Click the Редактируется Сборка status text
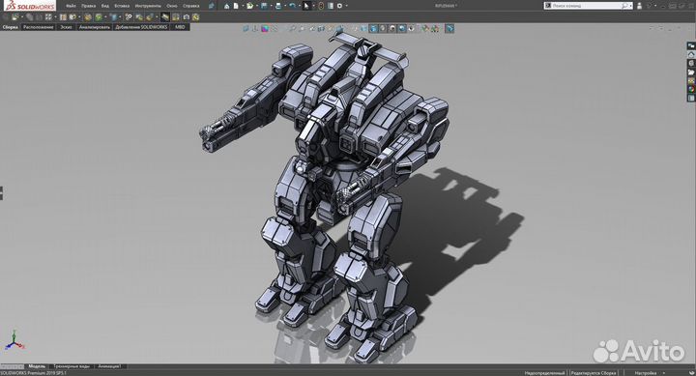This screenshot has height=376, width=696. (594, 373)
